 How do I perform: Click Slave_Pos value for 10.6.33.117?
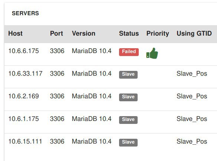192,74
